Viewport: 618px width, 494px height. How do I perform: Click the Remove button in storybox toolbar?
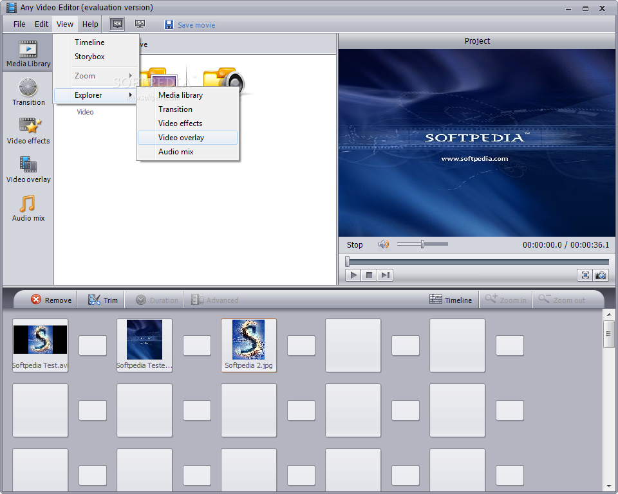tap(51, 300)
